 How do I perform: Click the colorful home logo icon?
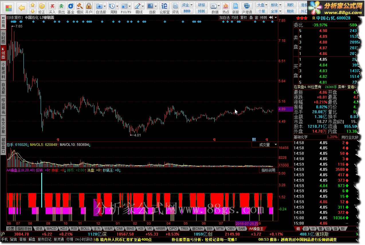point(9,8)
